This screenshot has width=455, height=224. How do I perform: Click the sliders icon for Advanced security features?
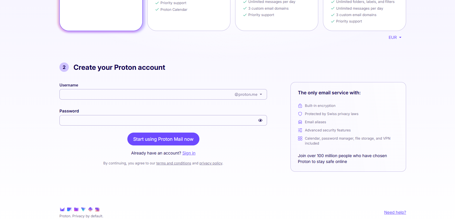pos(300,130)
